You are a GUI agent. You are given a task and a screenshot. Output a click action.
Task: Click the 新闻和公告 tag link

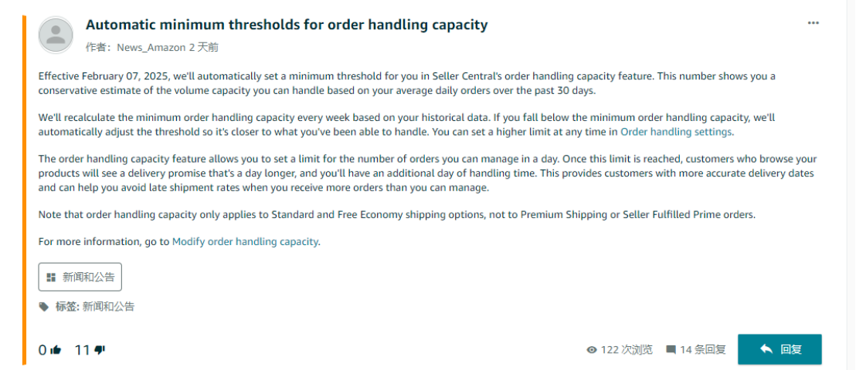[108, 307]
